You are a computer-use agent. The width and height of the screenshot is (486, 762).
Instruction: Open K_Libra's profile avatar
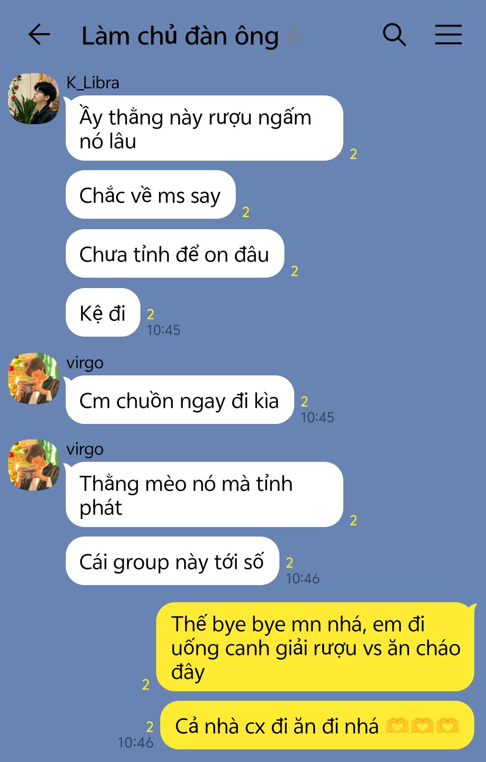pyautogui.click(x=34, y=99)
